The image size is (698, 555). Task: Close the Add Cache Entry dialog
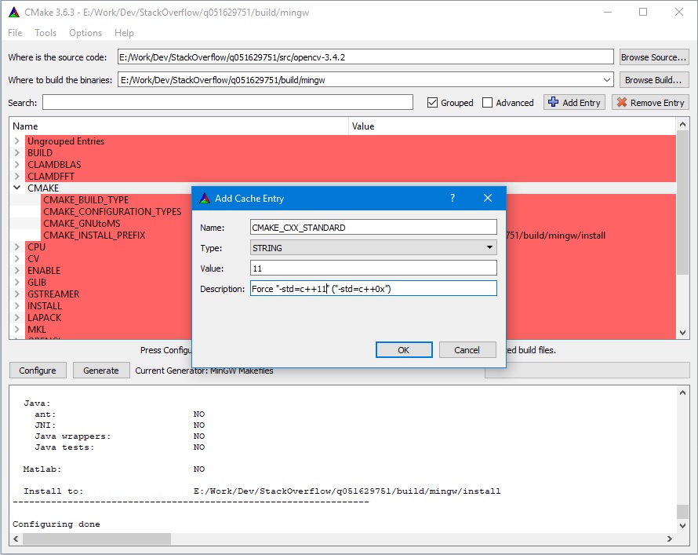[x=488, y=198]
